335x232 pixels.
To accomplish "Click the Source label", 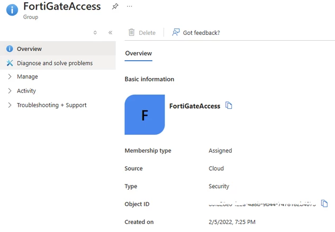I will pyautogui.click(x=133, y=169).
